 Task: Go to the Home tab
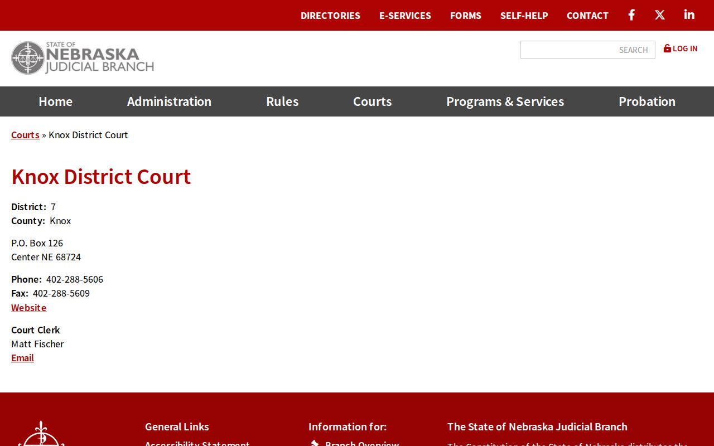(56, 101)
